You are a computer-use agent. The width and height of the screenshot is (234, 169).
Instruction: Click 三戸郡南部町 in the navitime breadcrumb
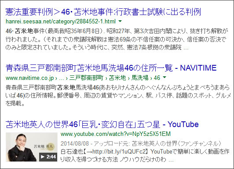(x=86, y=78)
